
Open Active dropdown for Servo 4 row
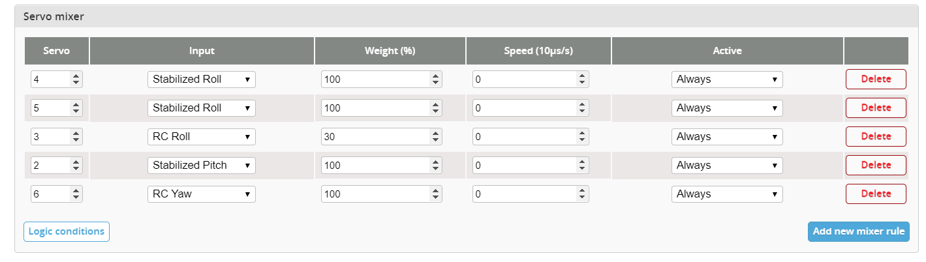point(726,80)
